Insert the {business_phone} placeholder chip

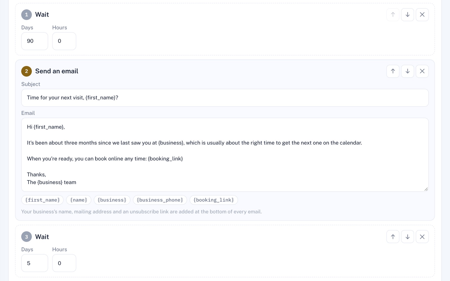[x=160, y=200]
